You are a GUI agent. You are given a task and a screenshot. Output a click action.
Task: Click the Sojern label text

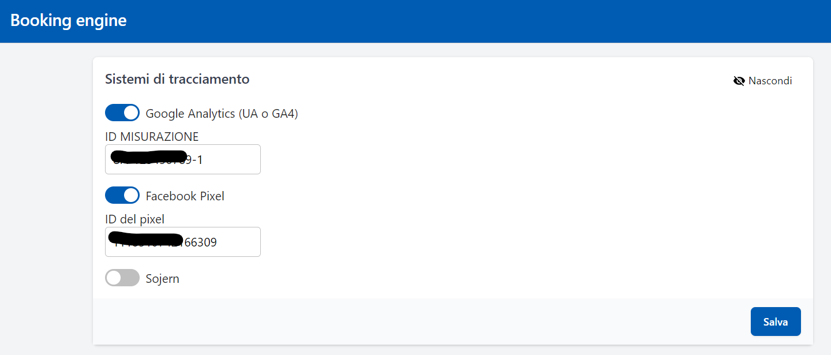[162, 279]
